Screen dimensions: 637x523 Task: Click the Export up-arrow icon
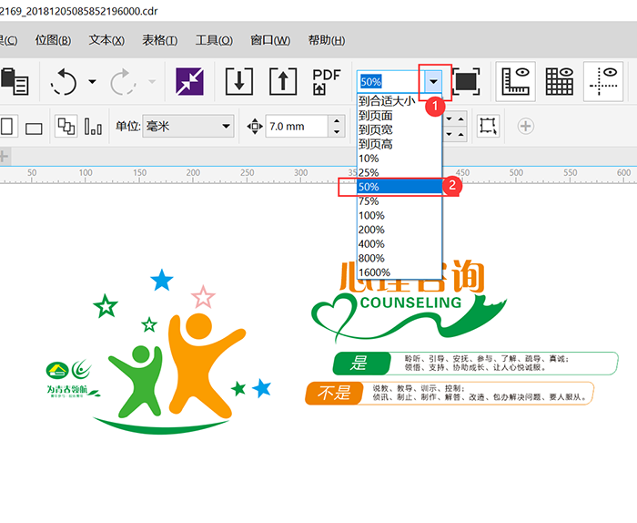283,81
